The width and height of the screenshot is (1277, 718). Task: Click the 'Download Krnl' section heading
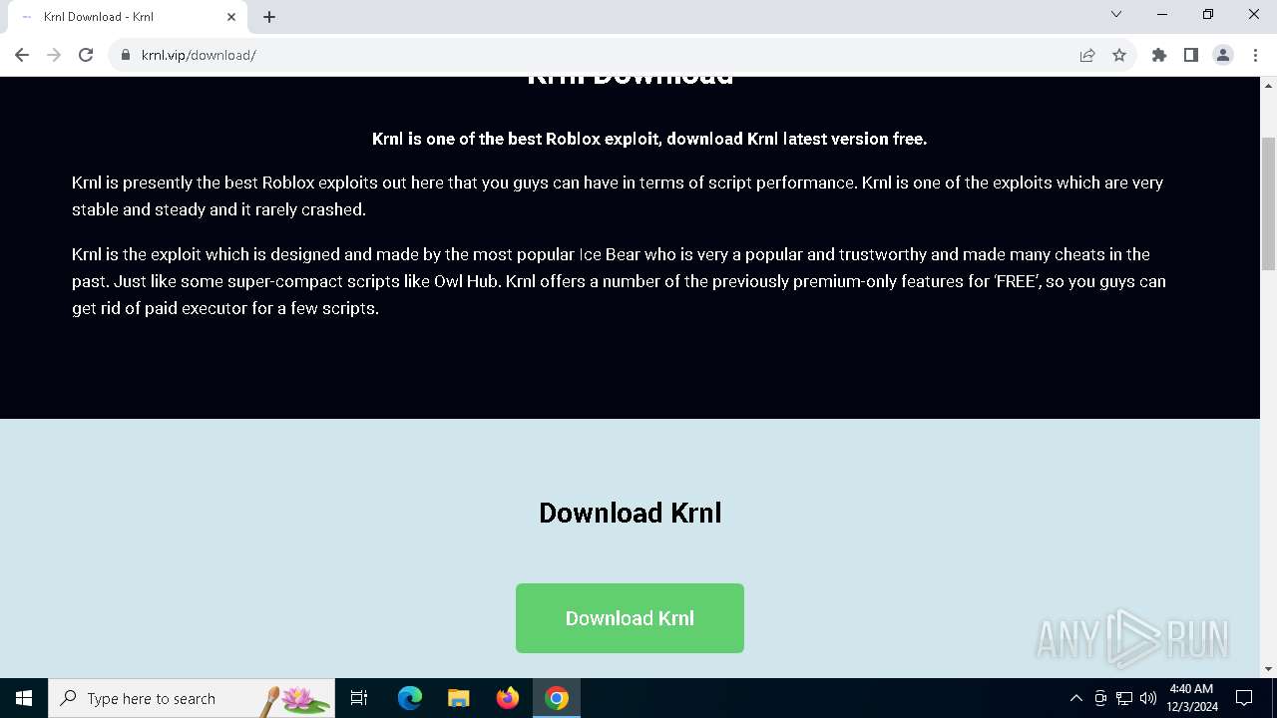coord(630,513)
